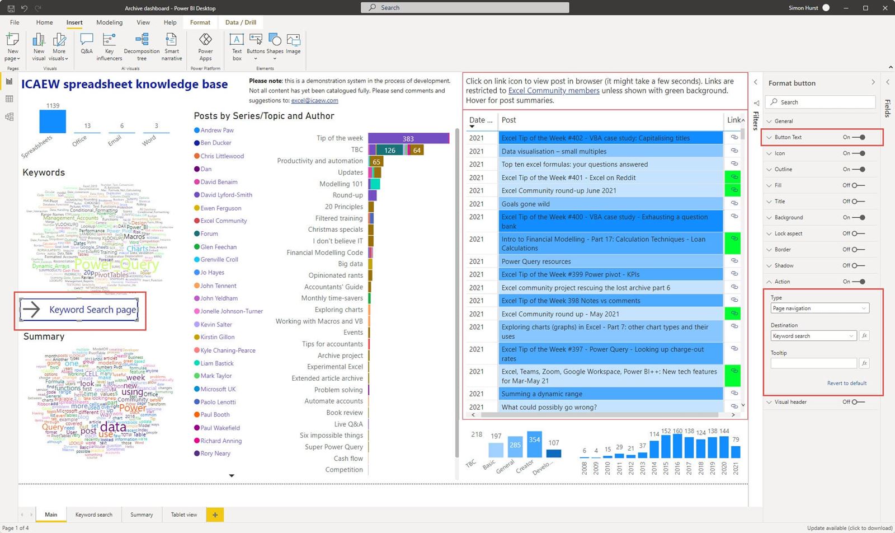The height and width of the screenshot is (533, 895).
Task: Open the Destination dropdown
Action: tap(813, 336)
